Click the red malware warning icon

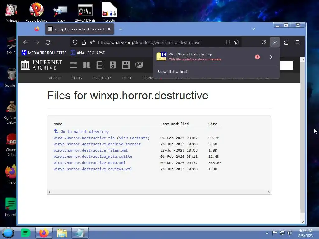pos(257,57)
